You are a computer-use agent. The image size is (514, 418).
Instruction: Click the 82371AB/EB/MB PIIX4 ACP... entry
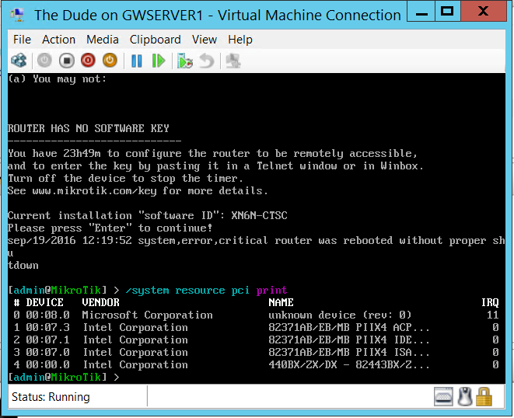[349, 327]
